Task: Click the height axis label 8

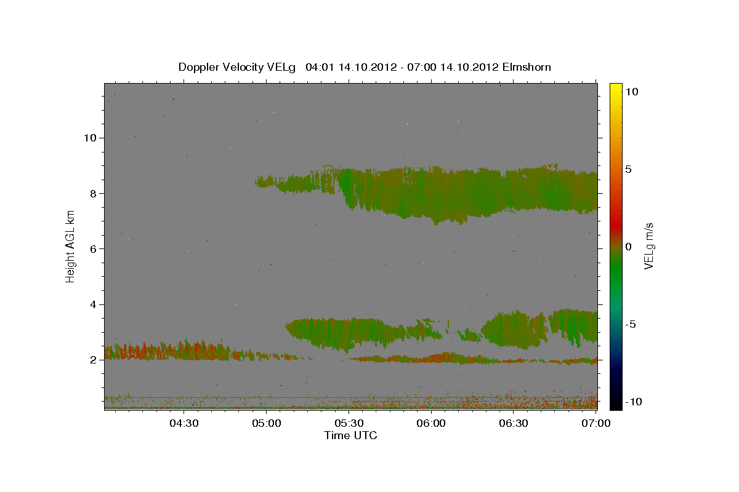Action: pyautogui.click(x=92, y=193)
